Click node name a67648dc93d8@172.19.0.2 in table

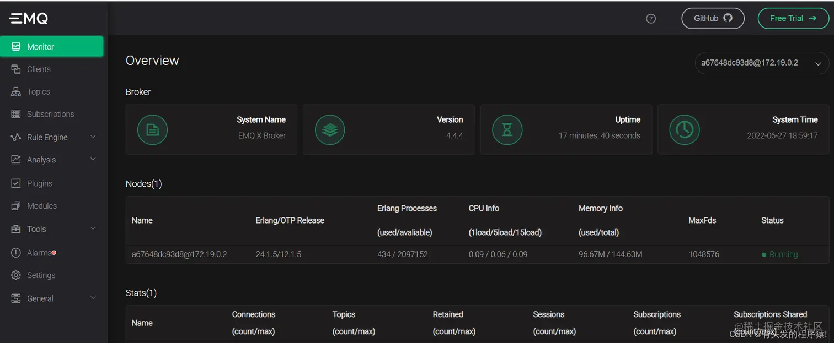tap(179, 254)
